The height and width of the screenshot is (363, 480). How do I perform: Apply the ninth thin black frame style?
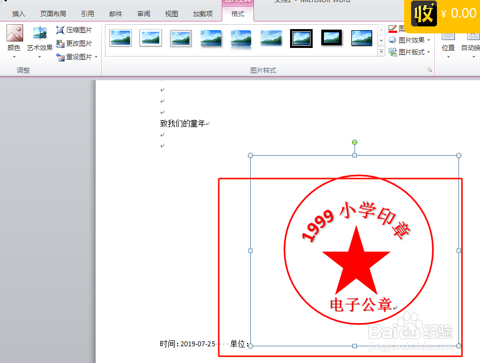click(362, 38)
